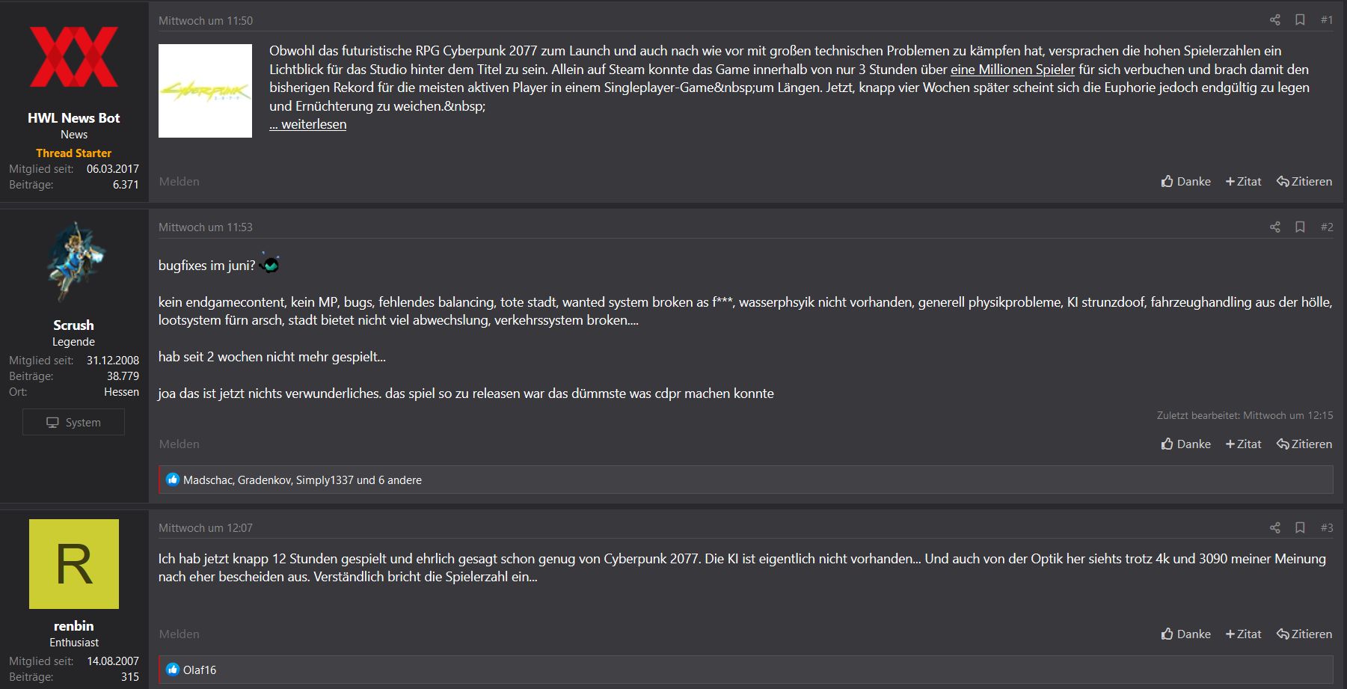Share renbin's post #3
Screen dimensions: 1347x689
[1274, 527]
